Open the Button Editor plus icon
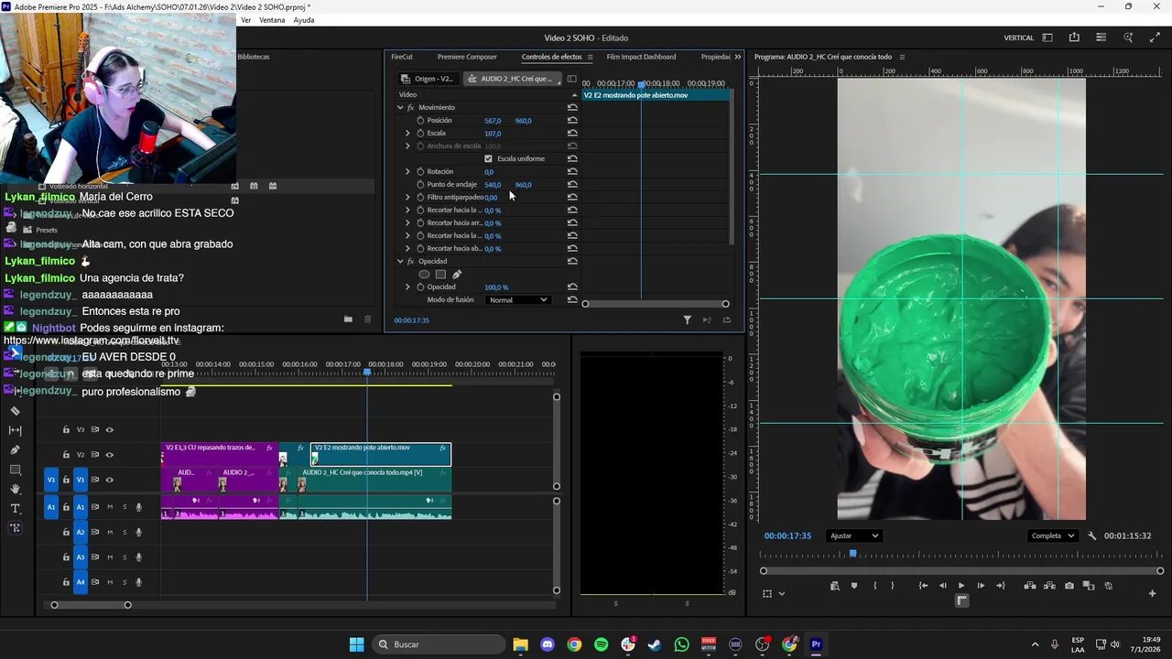The width and height of the screenshot is (1172, 659). (1152, 593)
